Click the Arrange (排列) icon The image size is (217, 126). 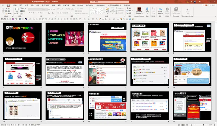click(x=107, y=9)
